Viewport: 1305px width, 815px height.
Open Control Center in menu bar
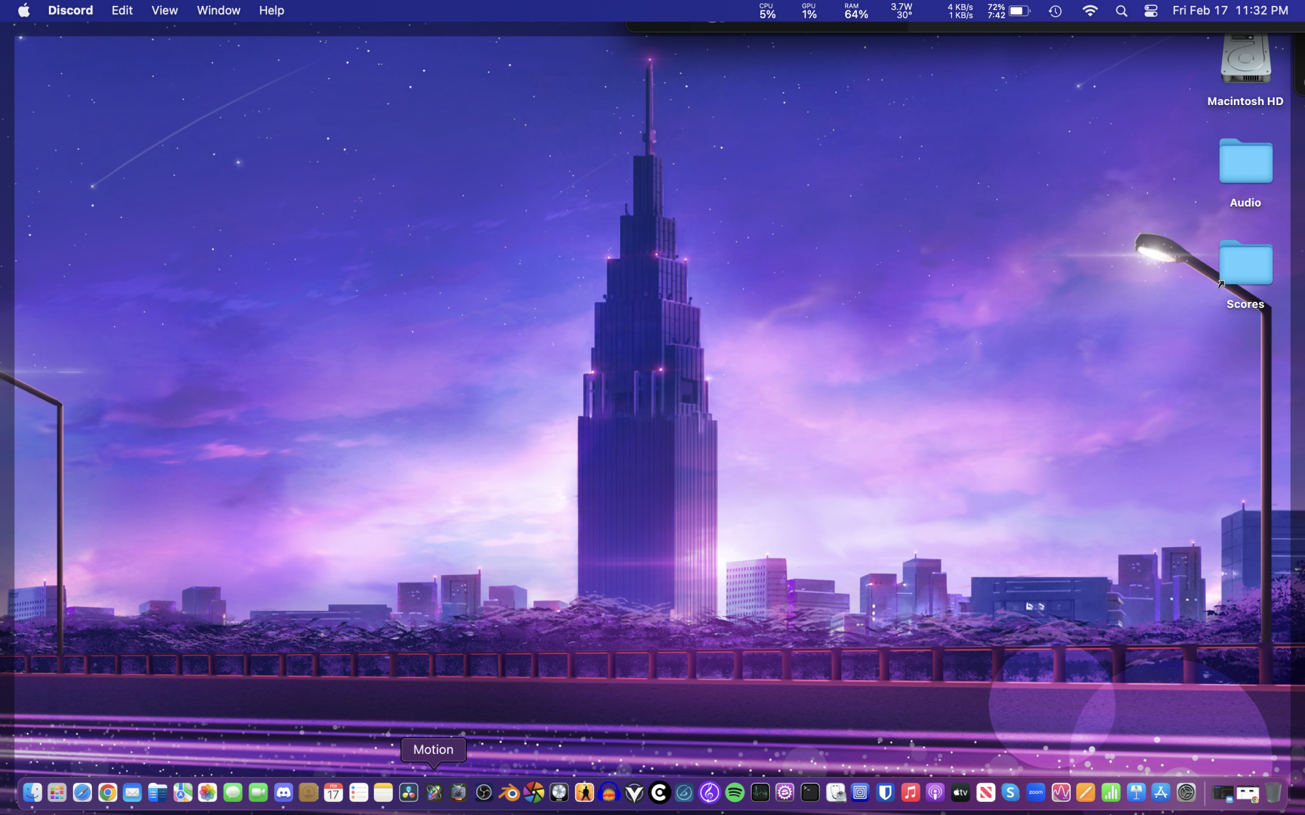point(1150,10)
